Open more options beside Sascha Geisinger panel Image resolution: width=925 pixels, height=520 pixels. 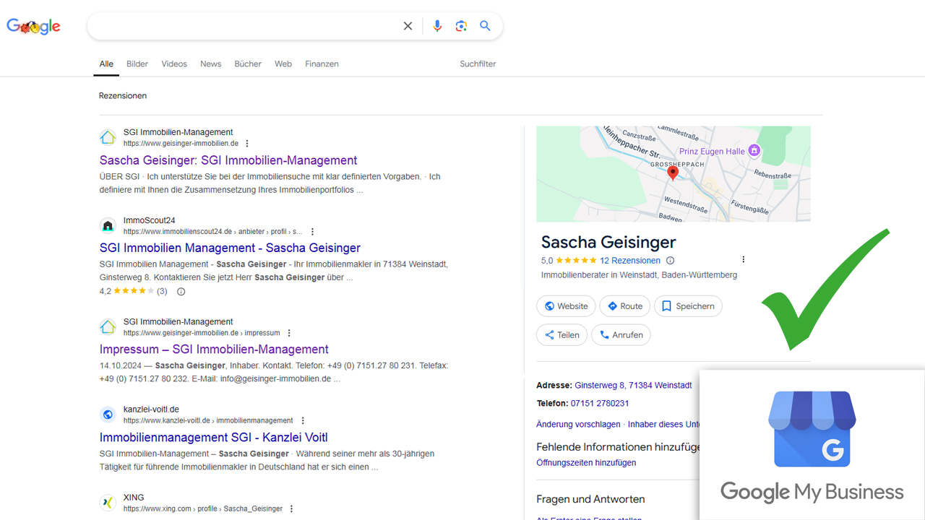click(743, 259)
